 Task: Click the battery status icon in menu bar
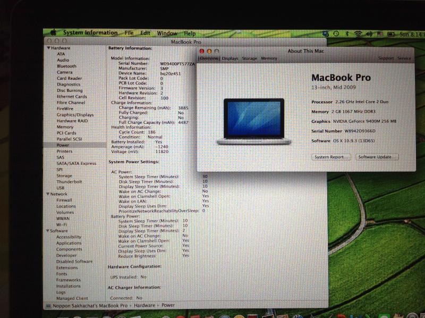(x=391, y=34)
